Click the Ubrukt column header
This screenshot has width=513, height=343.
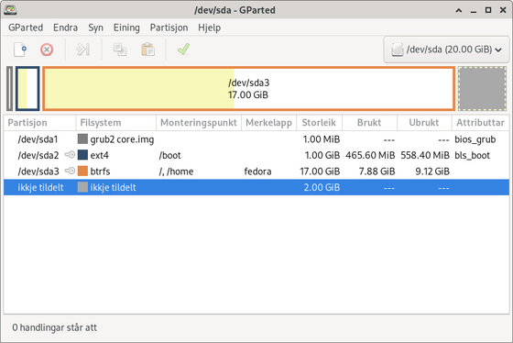[424, 123]
